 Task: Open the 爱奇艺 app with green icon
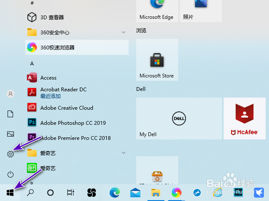pyautogui.click(x=77, y=168)
